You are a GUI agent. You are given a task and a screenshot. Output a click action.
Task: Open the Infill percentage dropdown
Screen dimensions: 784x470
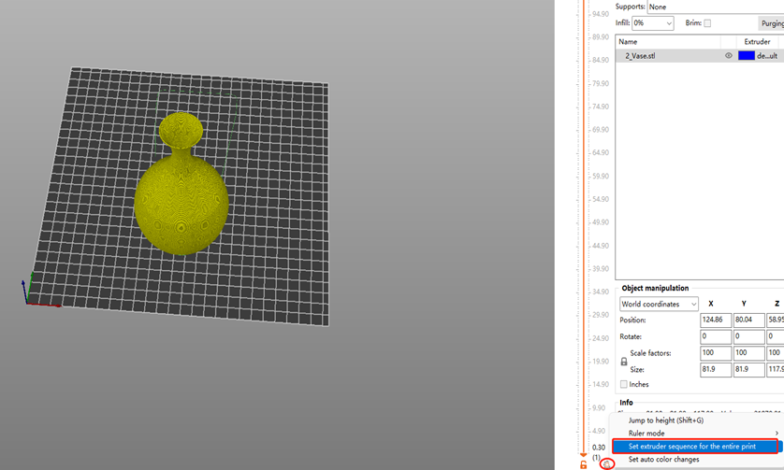(652, 23)
